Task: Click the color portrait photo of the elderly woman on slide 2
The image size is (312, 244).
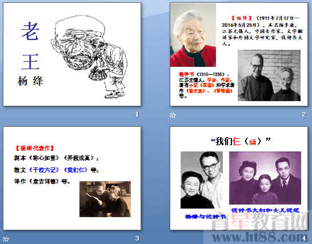Action: point(193,35)
